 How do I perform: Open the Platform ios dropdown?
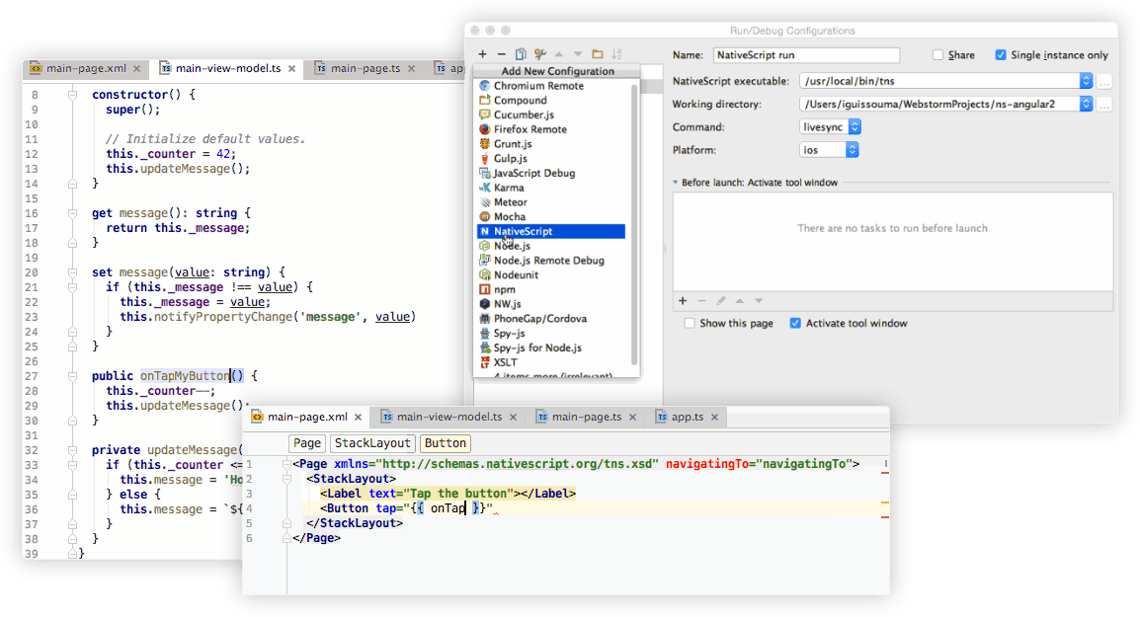click(x=829, y=150)
